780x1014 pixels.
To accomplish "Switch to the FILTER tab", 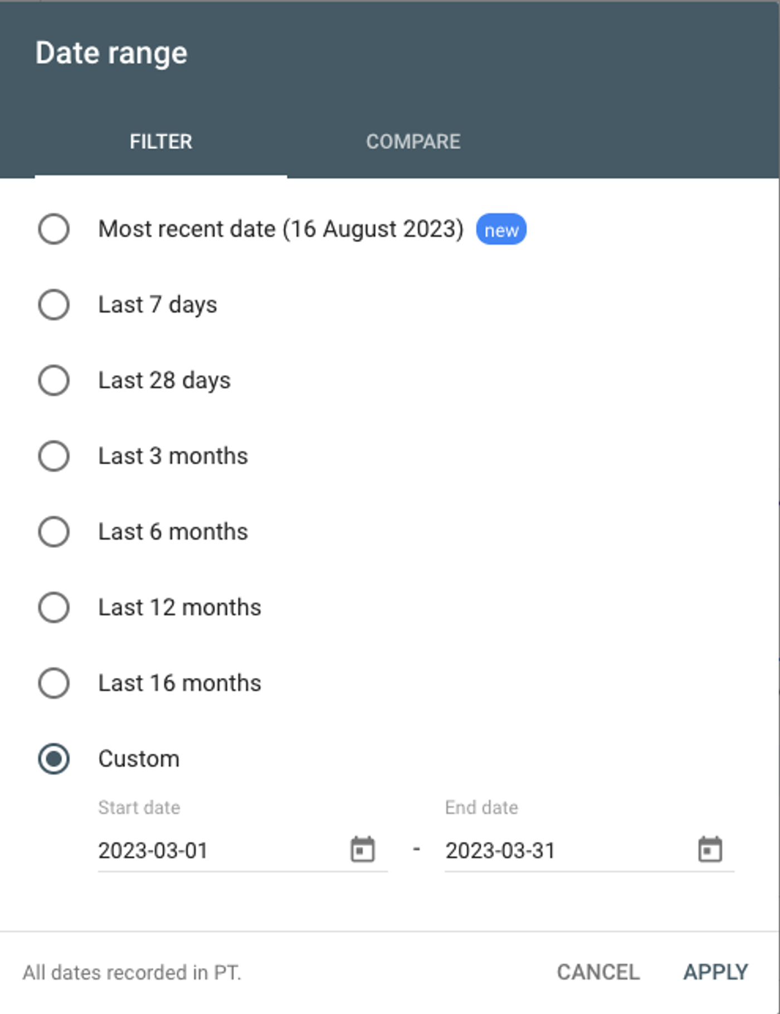I will [x=160, y=141].
